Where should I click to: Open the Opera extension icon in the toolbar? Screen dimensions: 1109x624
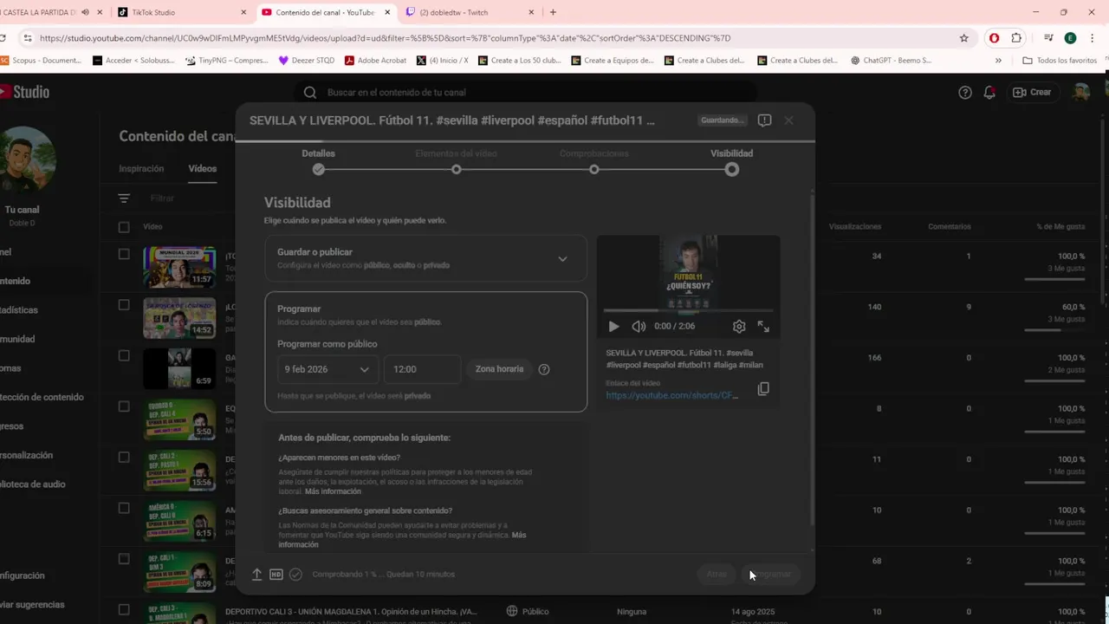994,38
